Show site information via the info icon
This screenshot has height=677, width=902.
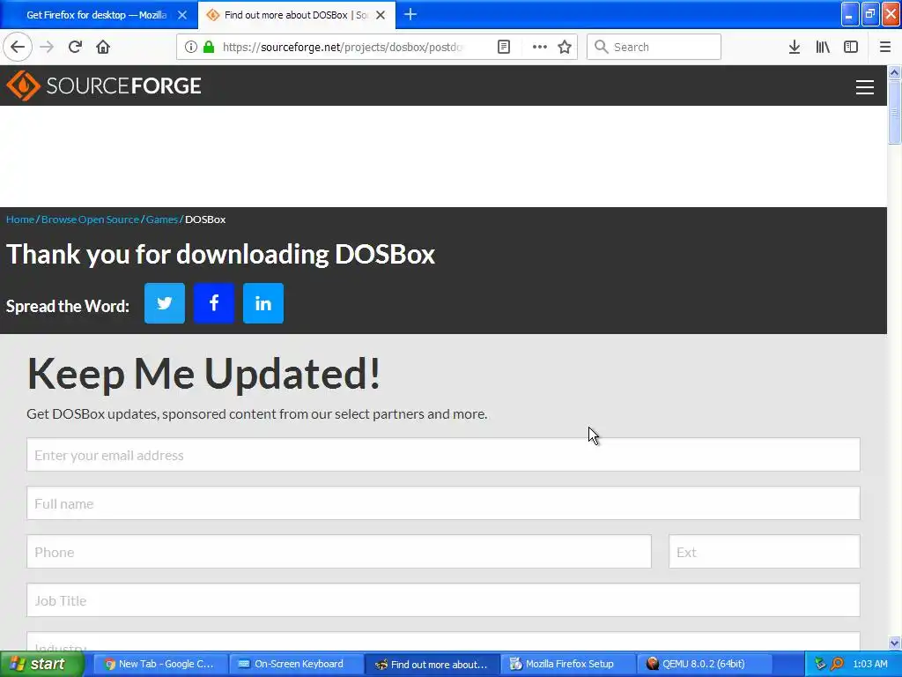(x=190, y=47)
